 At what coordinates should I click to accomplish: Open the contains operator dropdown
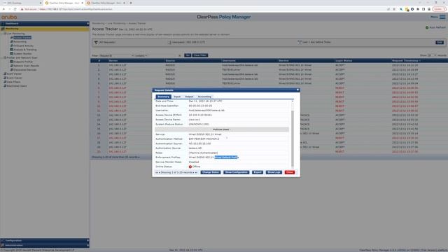(141, 55)
